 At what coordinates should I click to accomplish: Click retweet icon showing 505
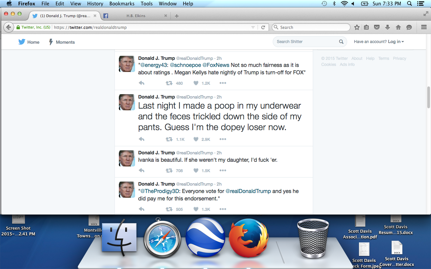coord(169,209)
